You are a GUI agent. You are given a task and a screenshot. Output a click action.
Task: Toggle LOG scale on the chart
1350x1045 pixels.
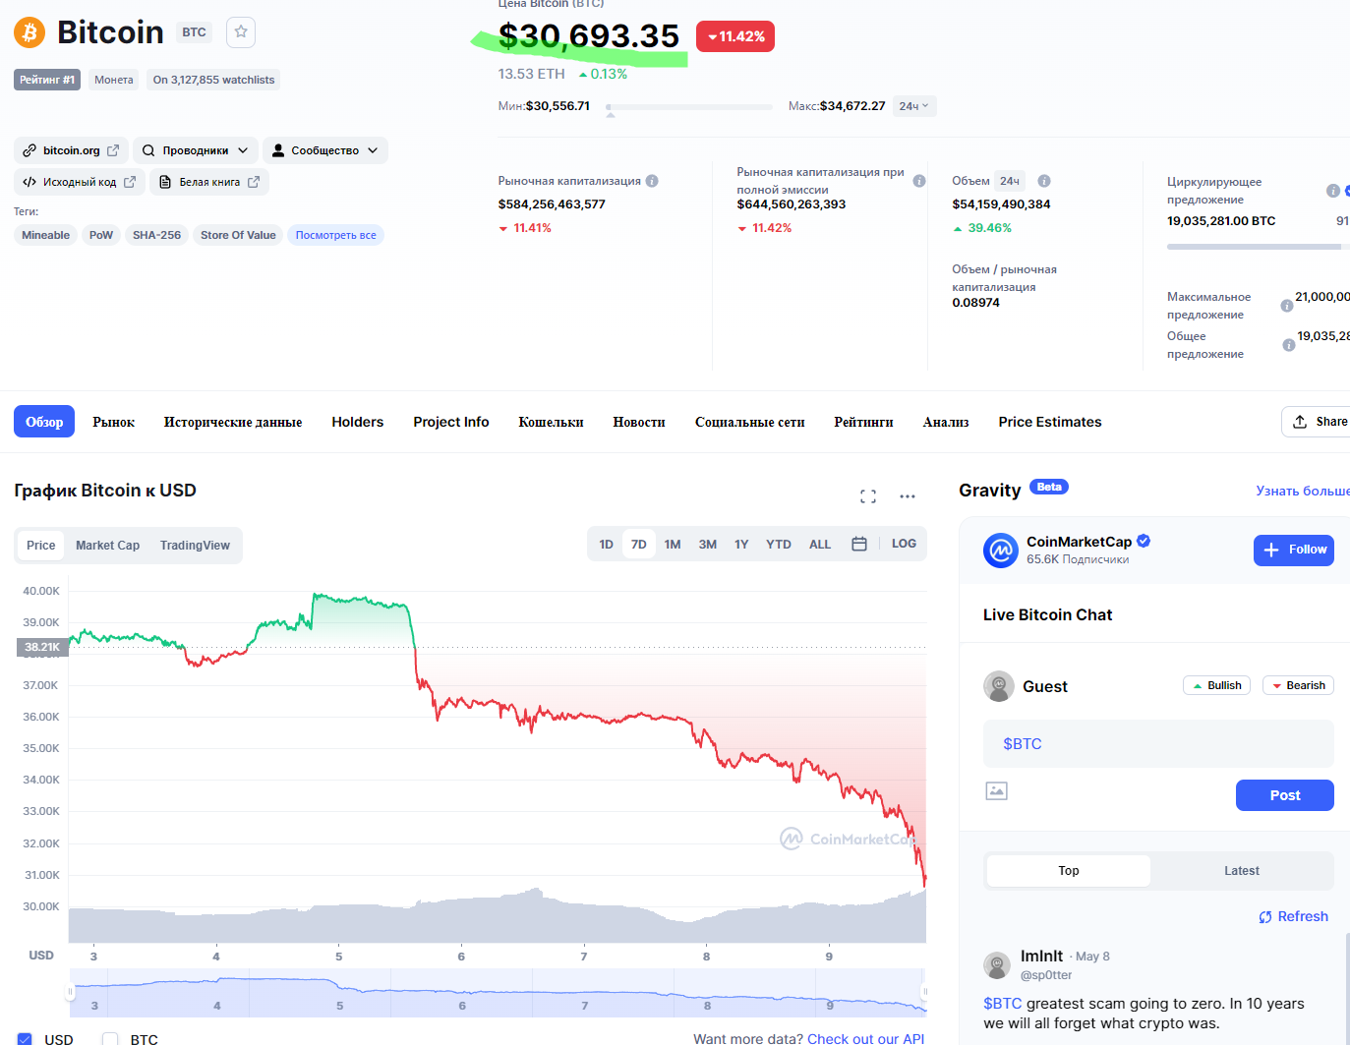(x=904, y=544)
